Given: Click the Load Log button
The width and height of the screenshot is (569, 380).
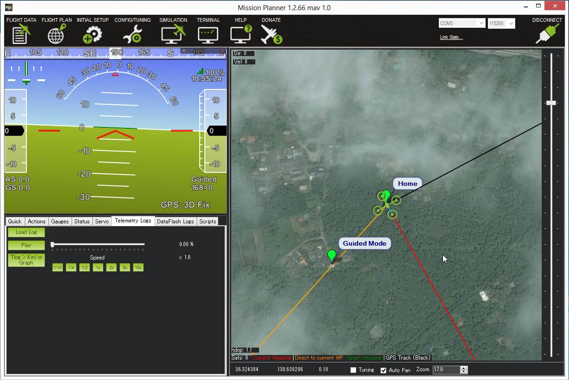Looking at the screenshot, I should pos(26,232).
